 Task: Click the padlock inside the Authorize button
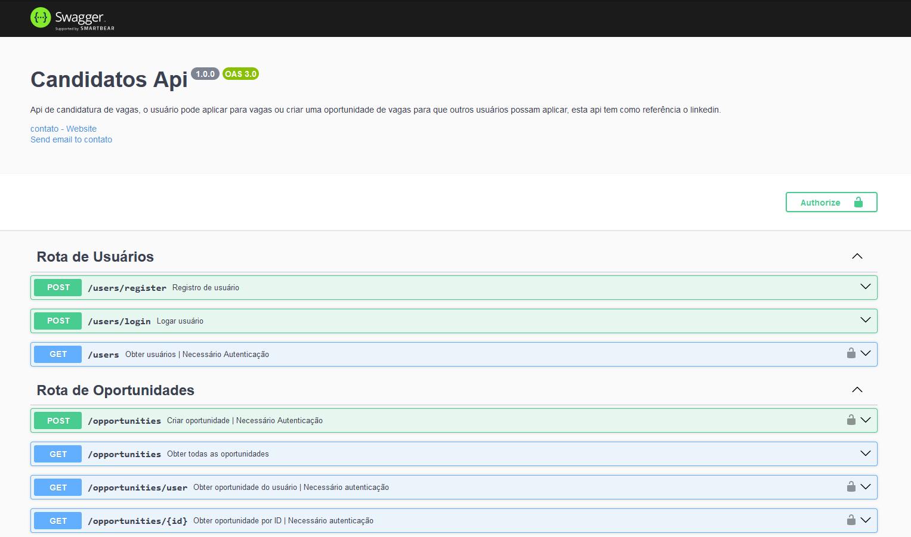[x=858, y=202]
